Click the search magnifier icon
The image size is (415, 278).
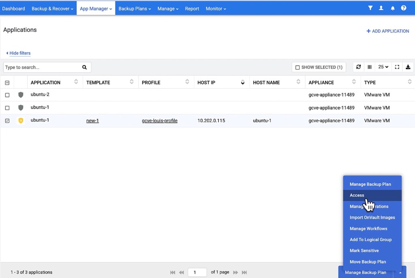84,67
